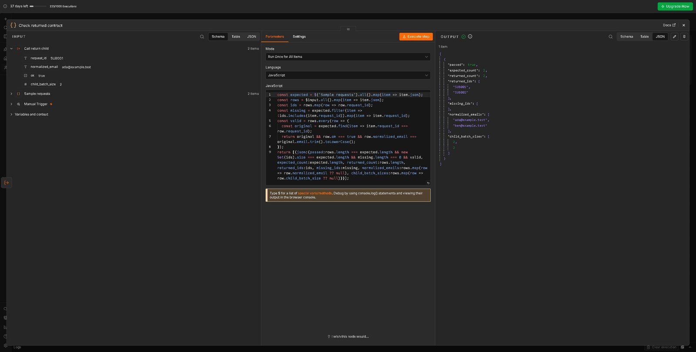Screen dimensions: 696x352
Task: Click the Upgrade Now button
Action: (x=675, y=6)
